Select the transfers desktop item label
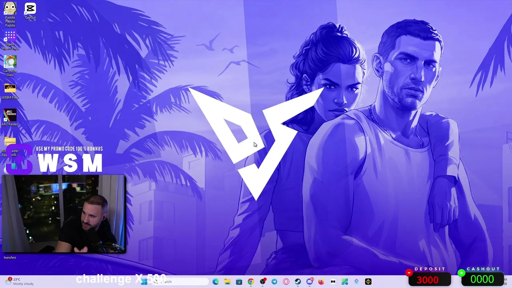Image resolution: width=512 pixels, height=288 pixels. (10, 258)
